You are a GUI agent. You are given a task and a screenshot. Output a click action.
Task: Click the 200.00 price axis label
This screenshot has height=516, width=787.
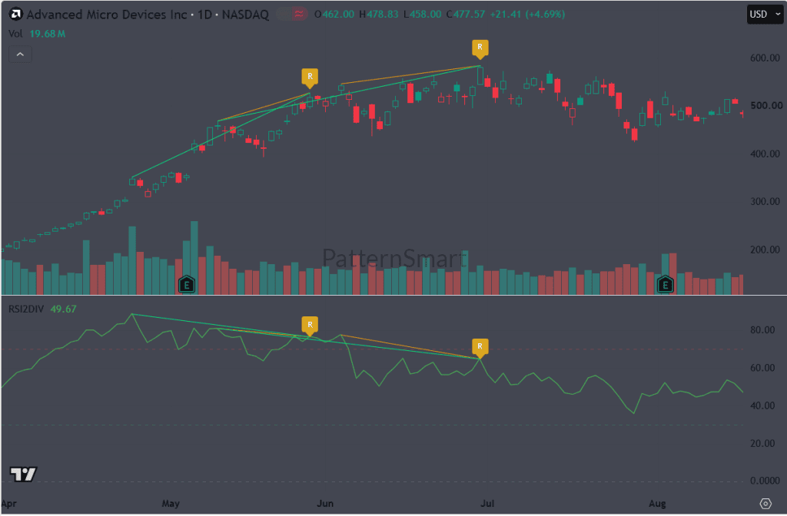tap(765, 250)
